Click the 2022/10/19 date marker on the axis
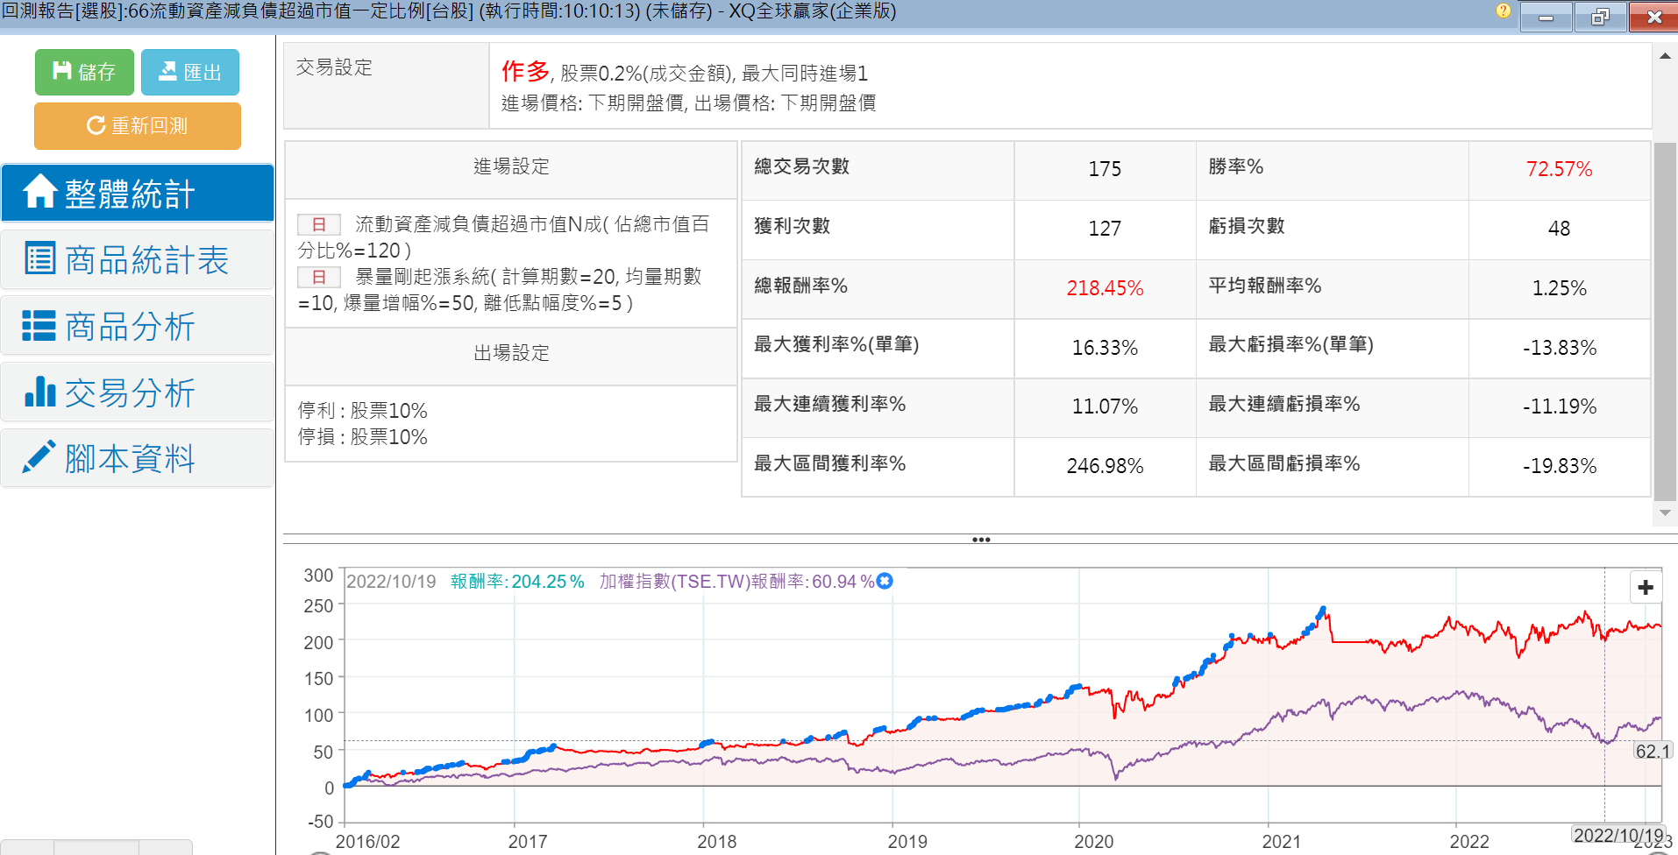The height and width of the screenshot is (855, 1678). (x=1618, y=835)
